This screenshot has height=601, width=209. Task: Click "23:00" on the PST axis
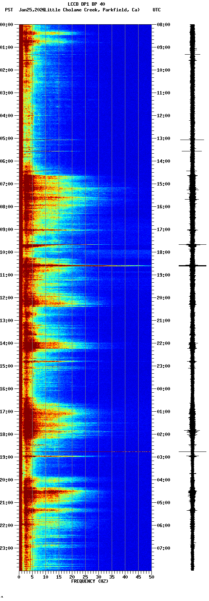pos(7,548)
